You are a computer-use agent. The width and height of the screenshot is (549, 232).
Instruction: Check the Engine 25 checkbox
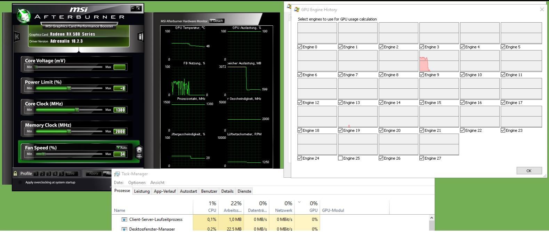click(x=340, y=158)
